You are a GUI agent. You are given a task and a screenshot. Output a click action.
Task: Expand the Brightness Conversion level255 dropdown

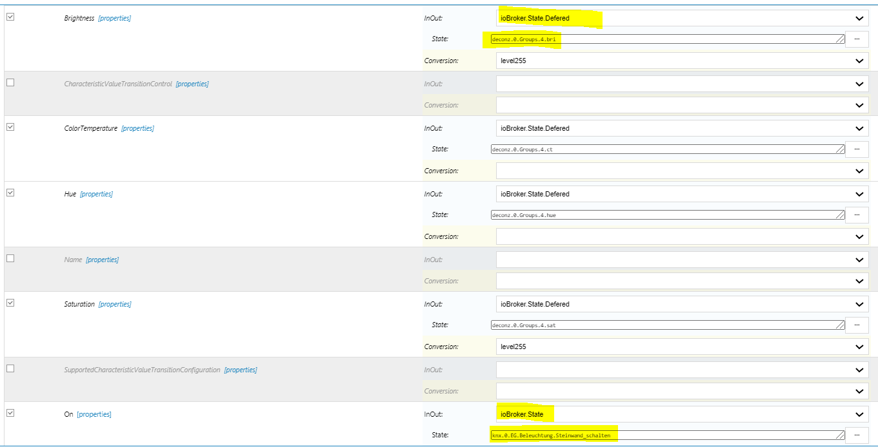[x=683, y=61]
